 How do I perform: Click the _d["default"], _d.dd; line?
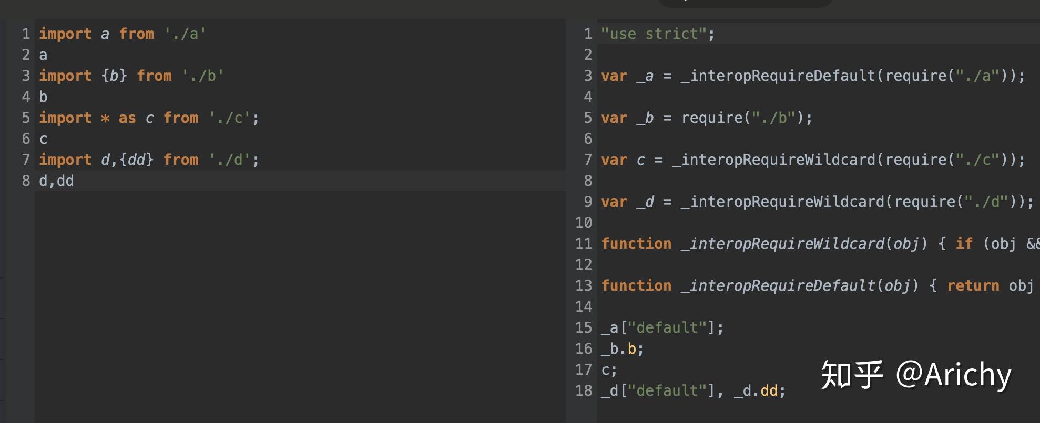(x=694, y=390)
